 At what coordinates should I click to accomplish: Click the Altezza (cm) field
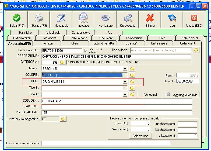187,136
